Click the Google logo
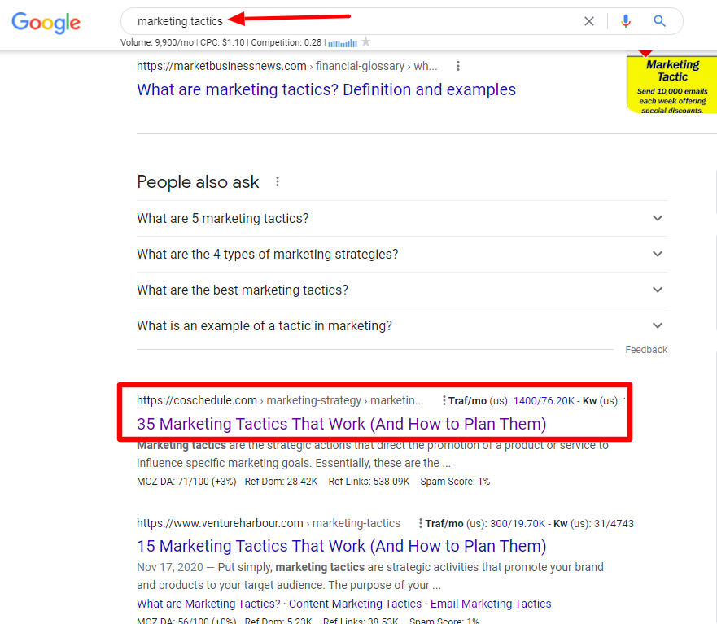Viewport: 717px width, 624px height. [x=46, y=23]
